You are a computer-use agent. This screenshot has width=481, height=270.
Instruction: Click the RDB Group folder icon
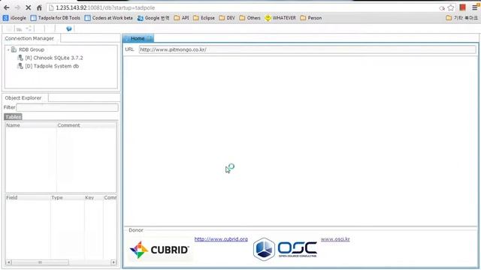click(x=14, y=49)
